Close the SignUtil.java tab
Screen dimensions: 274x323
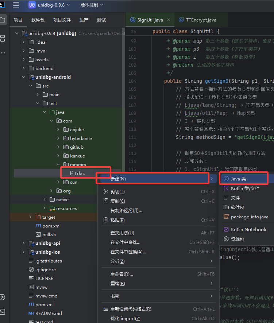pos(169,20)
